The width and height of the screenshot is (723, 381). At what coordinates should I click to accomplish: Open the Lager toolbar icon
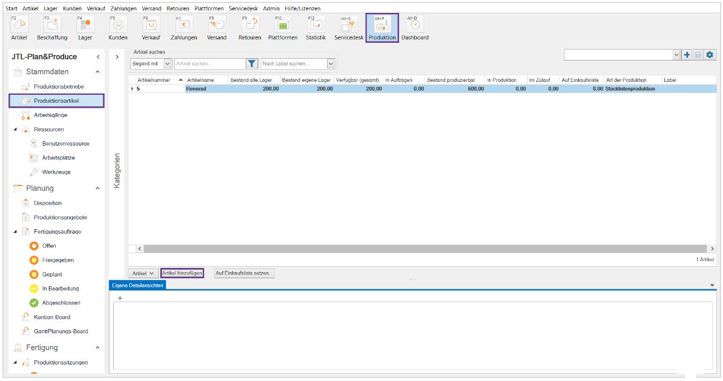point(85,28)
